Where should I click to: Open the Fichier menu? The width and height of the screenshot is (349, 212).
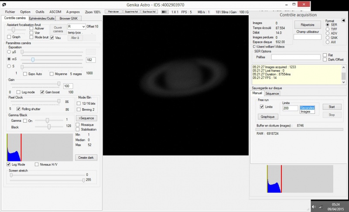pyautogui.click(x=10, y=12)
